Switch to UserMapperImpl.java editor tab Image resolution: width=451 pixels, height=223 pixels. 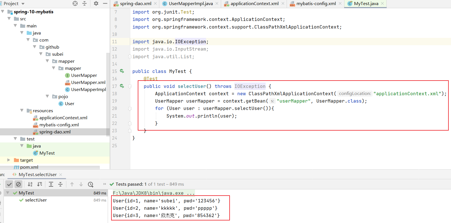click(190, 4)
